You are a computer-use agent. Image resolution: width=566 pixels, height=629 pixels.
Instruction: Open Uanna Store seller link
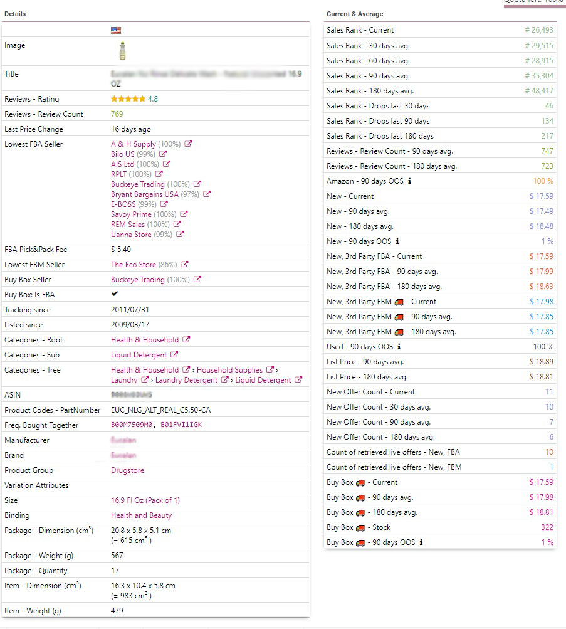(x=131, y=235)
